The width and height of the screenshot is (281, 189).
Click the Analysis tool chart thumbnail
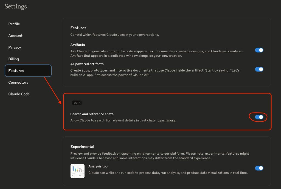point(77,171)
